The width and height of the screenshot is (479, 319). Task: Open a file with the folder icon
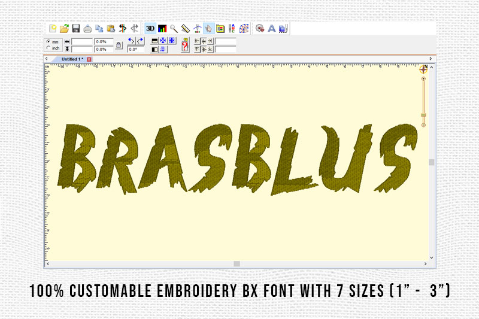pyautogui.click(x=64, y=29)
